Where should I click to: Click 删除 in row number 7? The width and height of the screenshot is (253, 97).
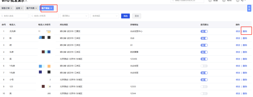[x=245, y=73]
